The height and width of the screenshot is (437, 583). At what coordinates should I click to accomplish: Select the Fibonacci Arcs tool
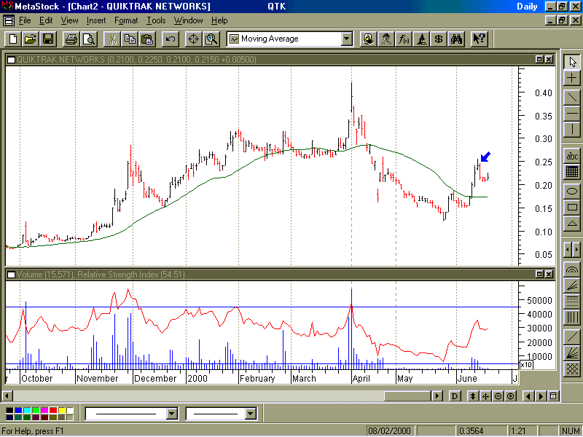pos(572,269)
